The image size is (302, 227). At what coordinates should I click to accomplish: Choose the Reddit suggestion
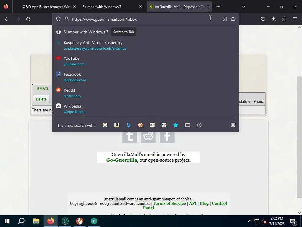coord(146,93)
